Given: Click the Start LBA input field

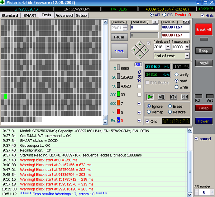Looking at the screenshot, I should (144, 27).
